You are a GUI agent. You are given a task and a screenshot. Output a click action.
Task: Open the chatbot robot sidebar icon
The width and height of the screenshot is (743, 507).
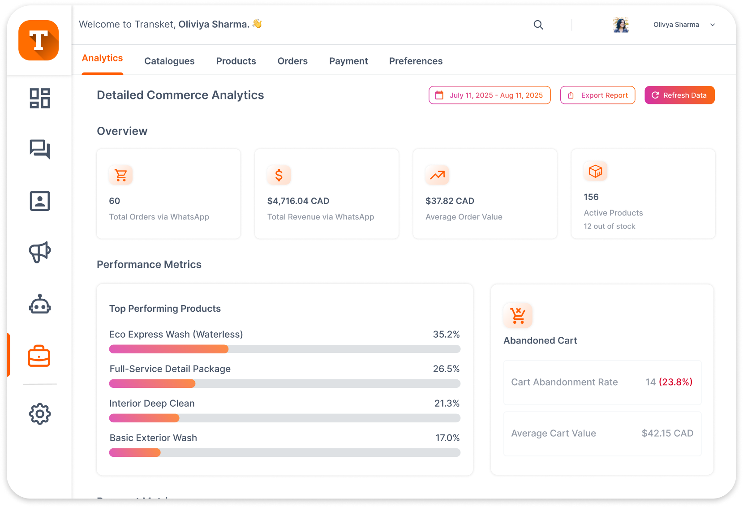click(39, 305)
